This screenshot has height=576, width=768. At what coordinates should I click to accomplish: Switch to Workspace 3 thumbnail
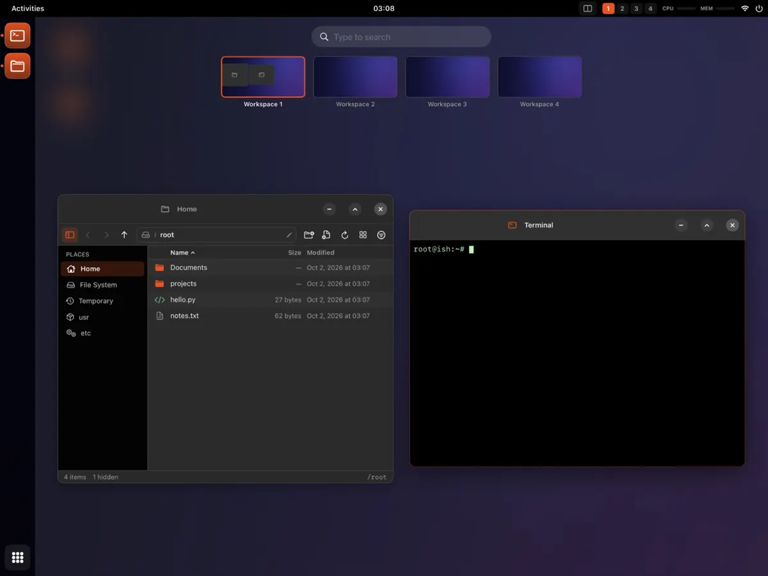pos(447,77)
